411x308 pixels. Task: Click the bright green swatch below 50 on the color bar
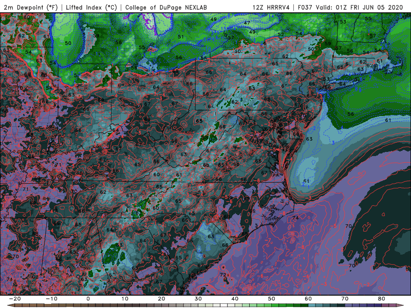pyautogui.click(x=275, y=305)
